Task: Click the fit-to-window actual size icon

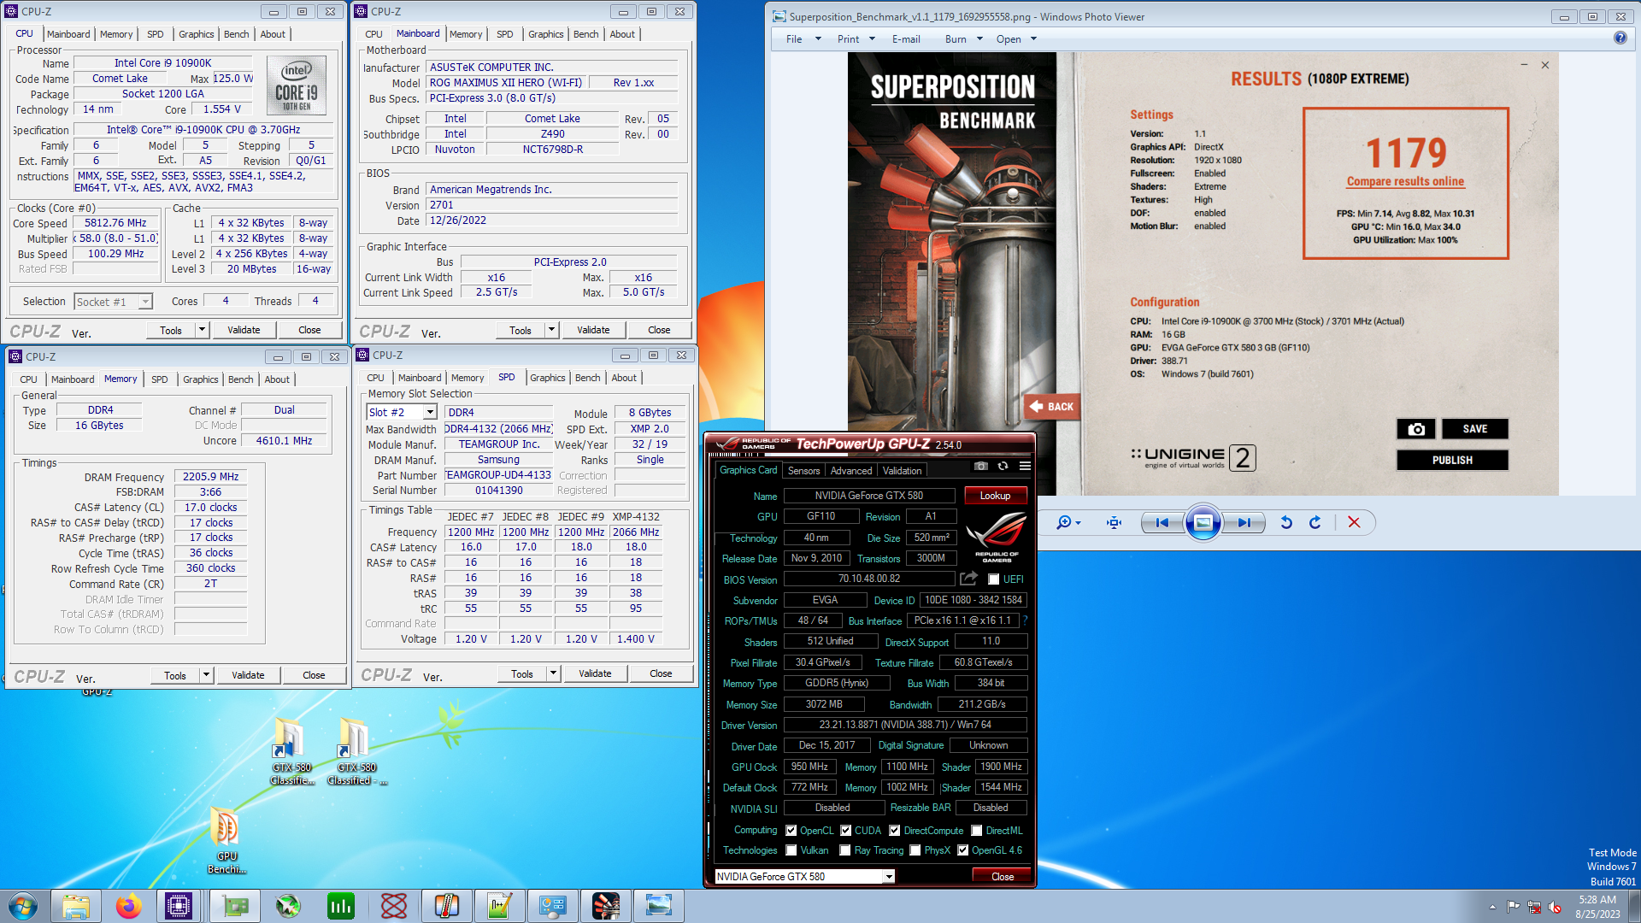Action: (1114, 522)
